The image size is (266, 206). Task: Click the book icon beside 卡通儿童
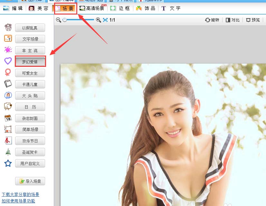point(8,84)
